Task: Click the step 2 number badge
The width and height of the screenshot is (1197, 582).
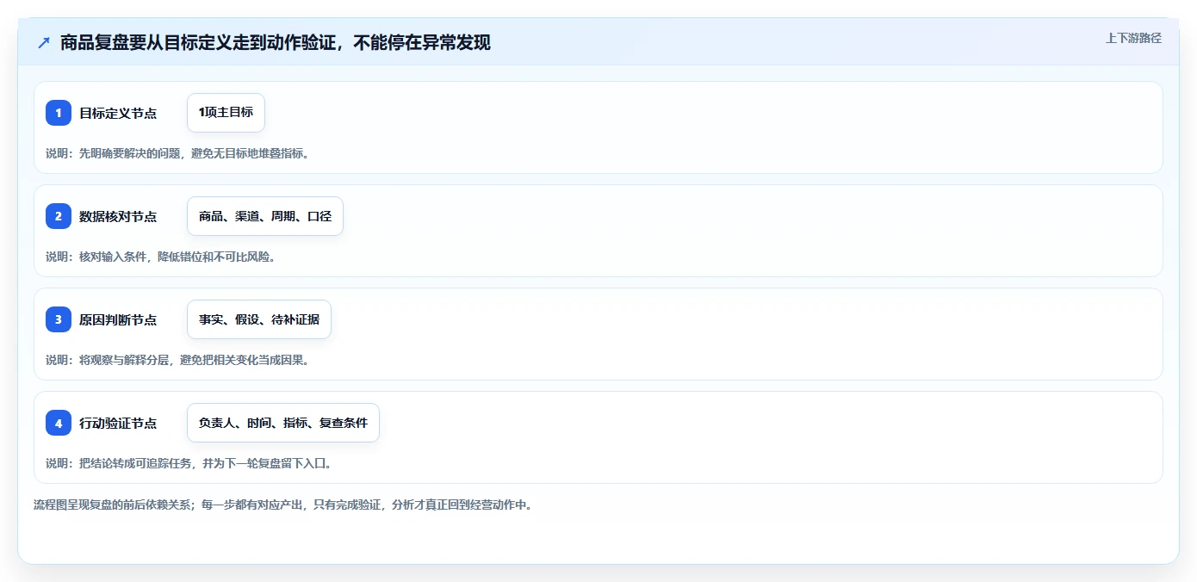Action: (59, 216)
